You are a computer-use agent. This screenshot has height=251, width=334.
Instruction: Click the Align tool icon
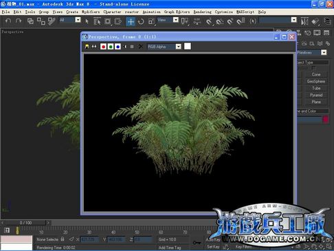315,21
